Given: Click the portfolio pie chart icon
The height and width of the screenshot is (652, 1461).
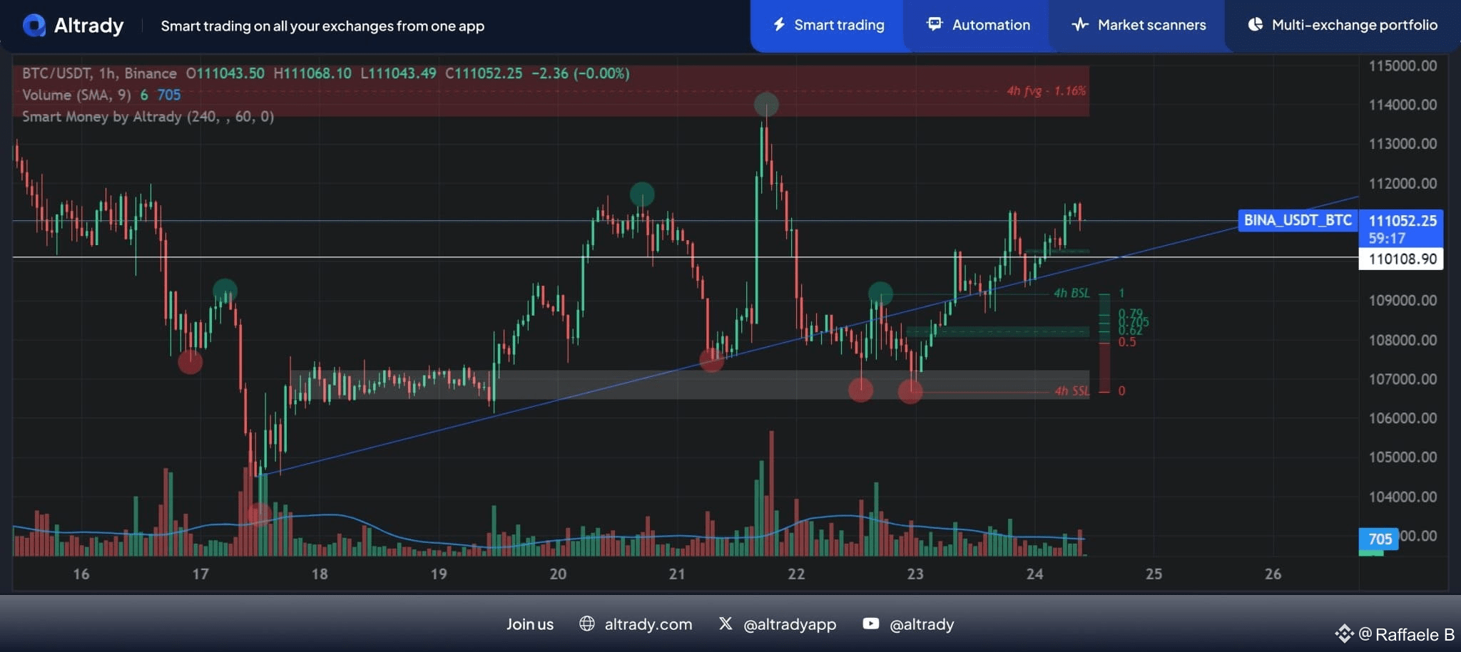Looking at the screenshot, I should click(x=1256, y=25).
